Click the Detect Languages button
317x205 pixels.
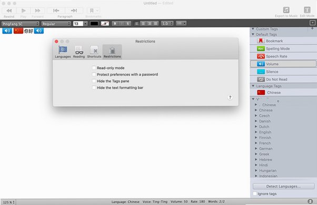point(283,186)
